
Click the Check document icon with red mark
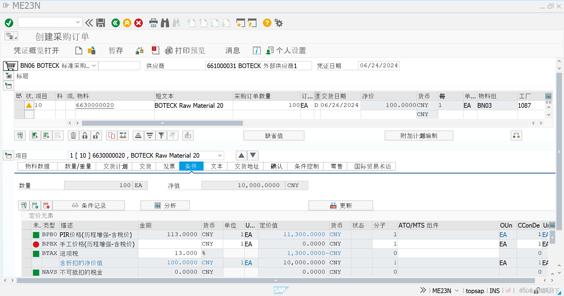[x=156, y=51]
